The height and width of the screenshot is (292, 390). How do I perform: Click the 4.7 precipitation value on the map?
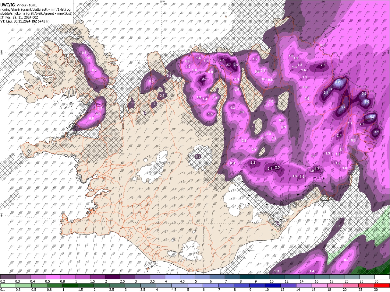[x=372, y=116]
